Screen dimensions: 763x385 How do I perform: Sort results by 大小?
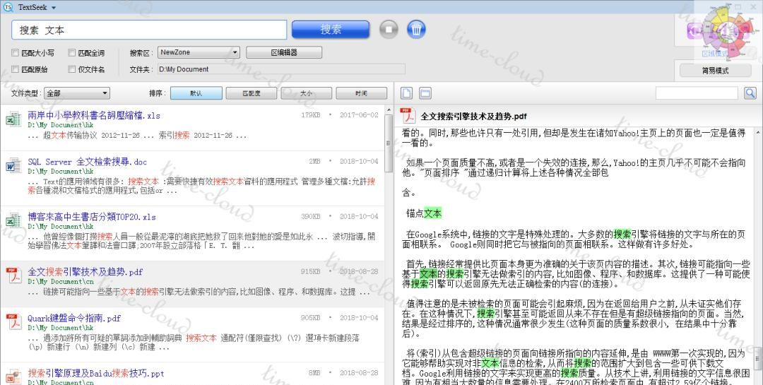306,93
